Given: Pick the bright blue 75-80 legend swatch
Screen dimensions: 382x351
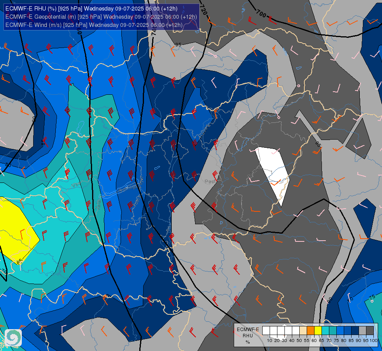Looking at the screenshot, I should (340, 331).
